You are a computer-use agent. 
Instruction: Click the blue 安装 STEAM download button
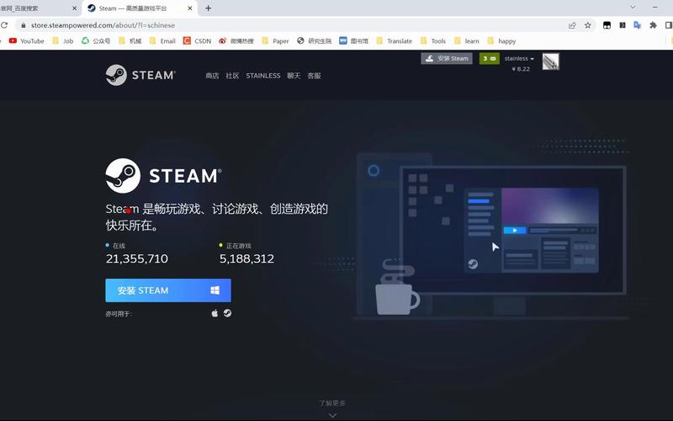(x=168, y=290)
